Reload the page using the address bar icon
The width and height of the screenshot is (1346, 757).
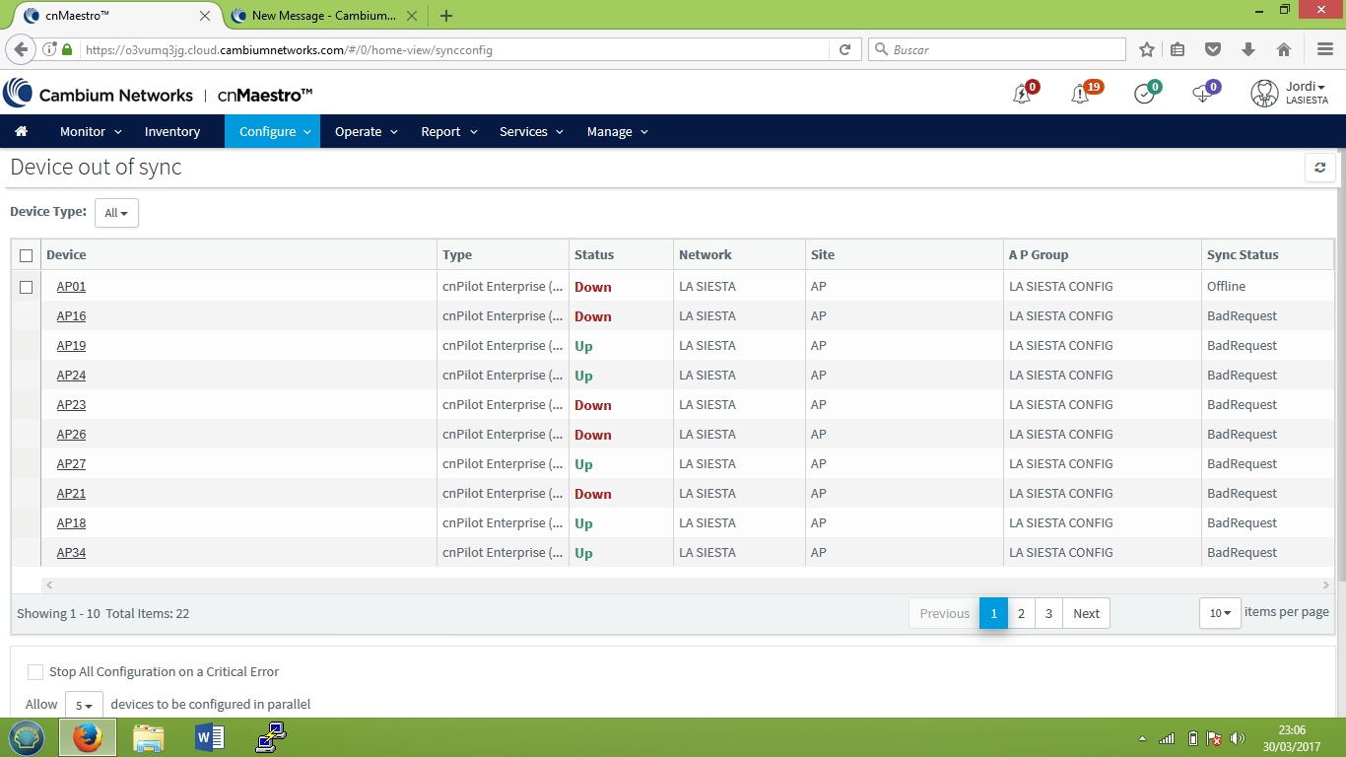pyautogui.click(x=844, y=49)
